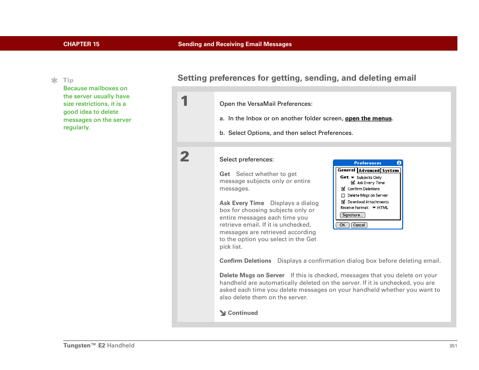Click the "Tungsten E2 Handheld" footer text
This screenshot has height=370, width=479.
click(x=99, y=345)
